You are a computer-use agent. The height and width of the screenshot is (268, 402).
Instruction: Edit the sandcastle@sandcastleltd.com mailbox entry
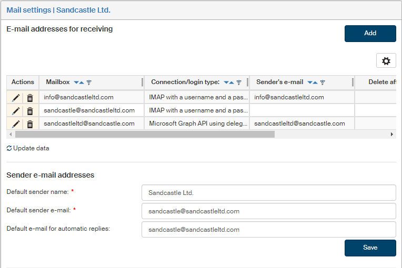(16, 110)
